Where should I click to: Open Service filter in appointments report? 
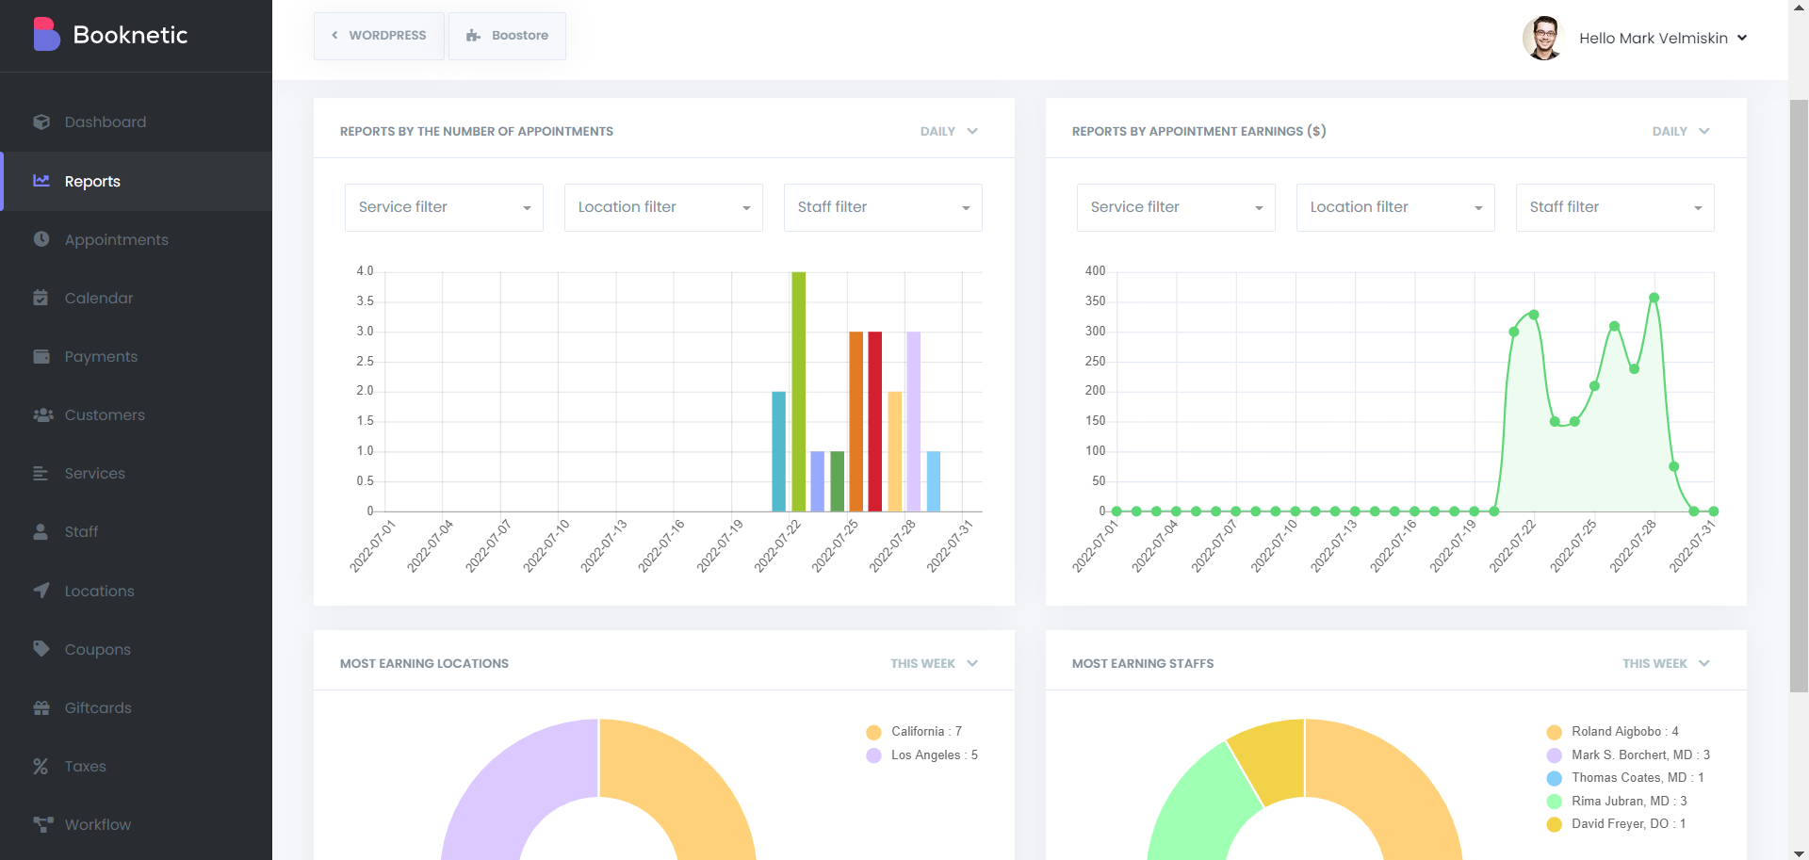444,207
